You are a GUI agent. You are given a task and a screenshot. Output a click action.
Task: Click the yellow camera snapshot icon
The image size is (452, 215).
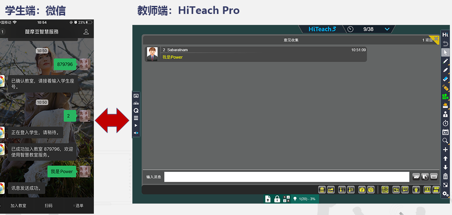tap(370, 190)
